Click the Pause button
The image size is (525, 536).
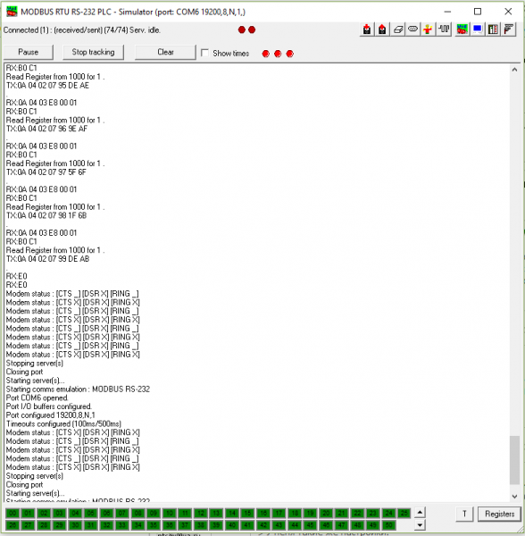pyautogui.click(x=29, y=53)
